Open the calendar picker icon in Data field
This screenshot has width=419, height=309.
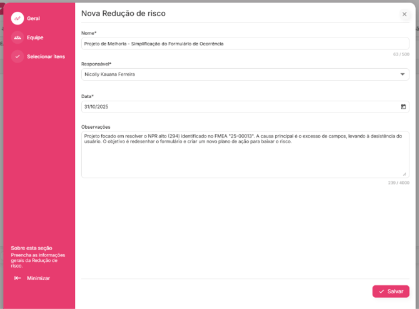403,106
